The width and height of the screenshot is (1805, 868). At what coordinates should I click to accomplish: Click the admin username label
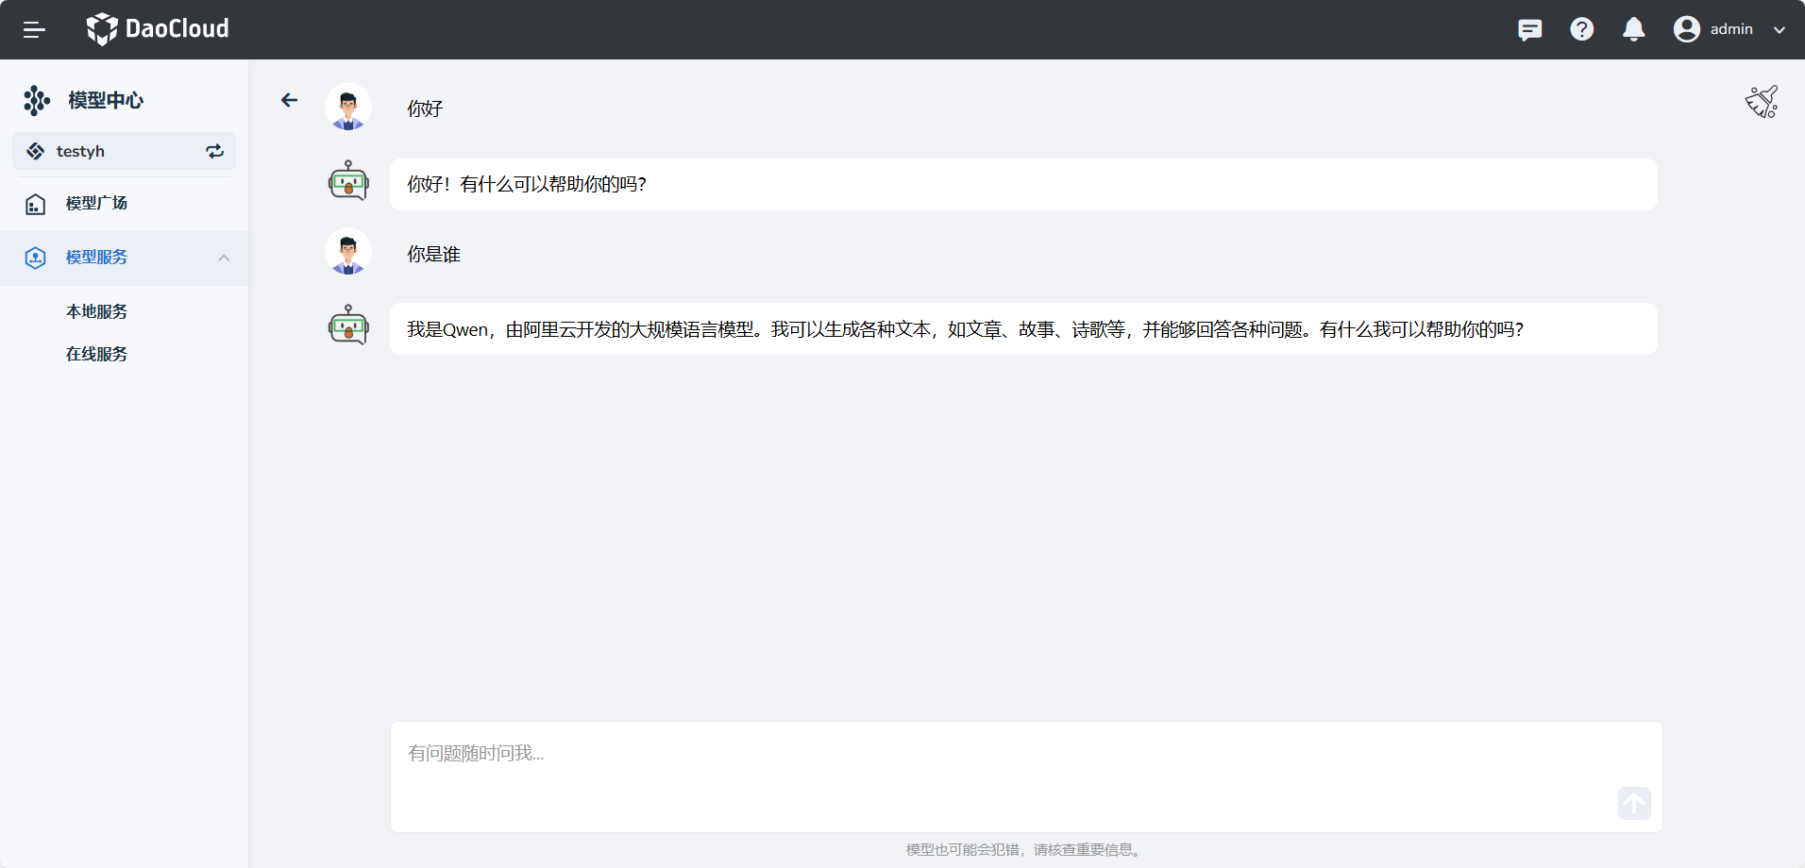(1730, 29)
